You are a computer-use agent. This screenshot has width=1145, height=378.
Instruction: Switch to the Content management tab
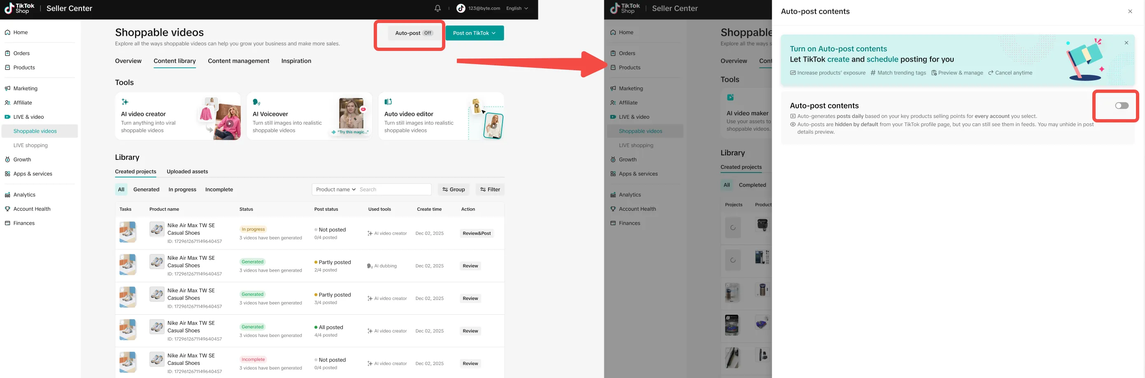click(238, 61)
